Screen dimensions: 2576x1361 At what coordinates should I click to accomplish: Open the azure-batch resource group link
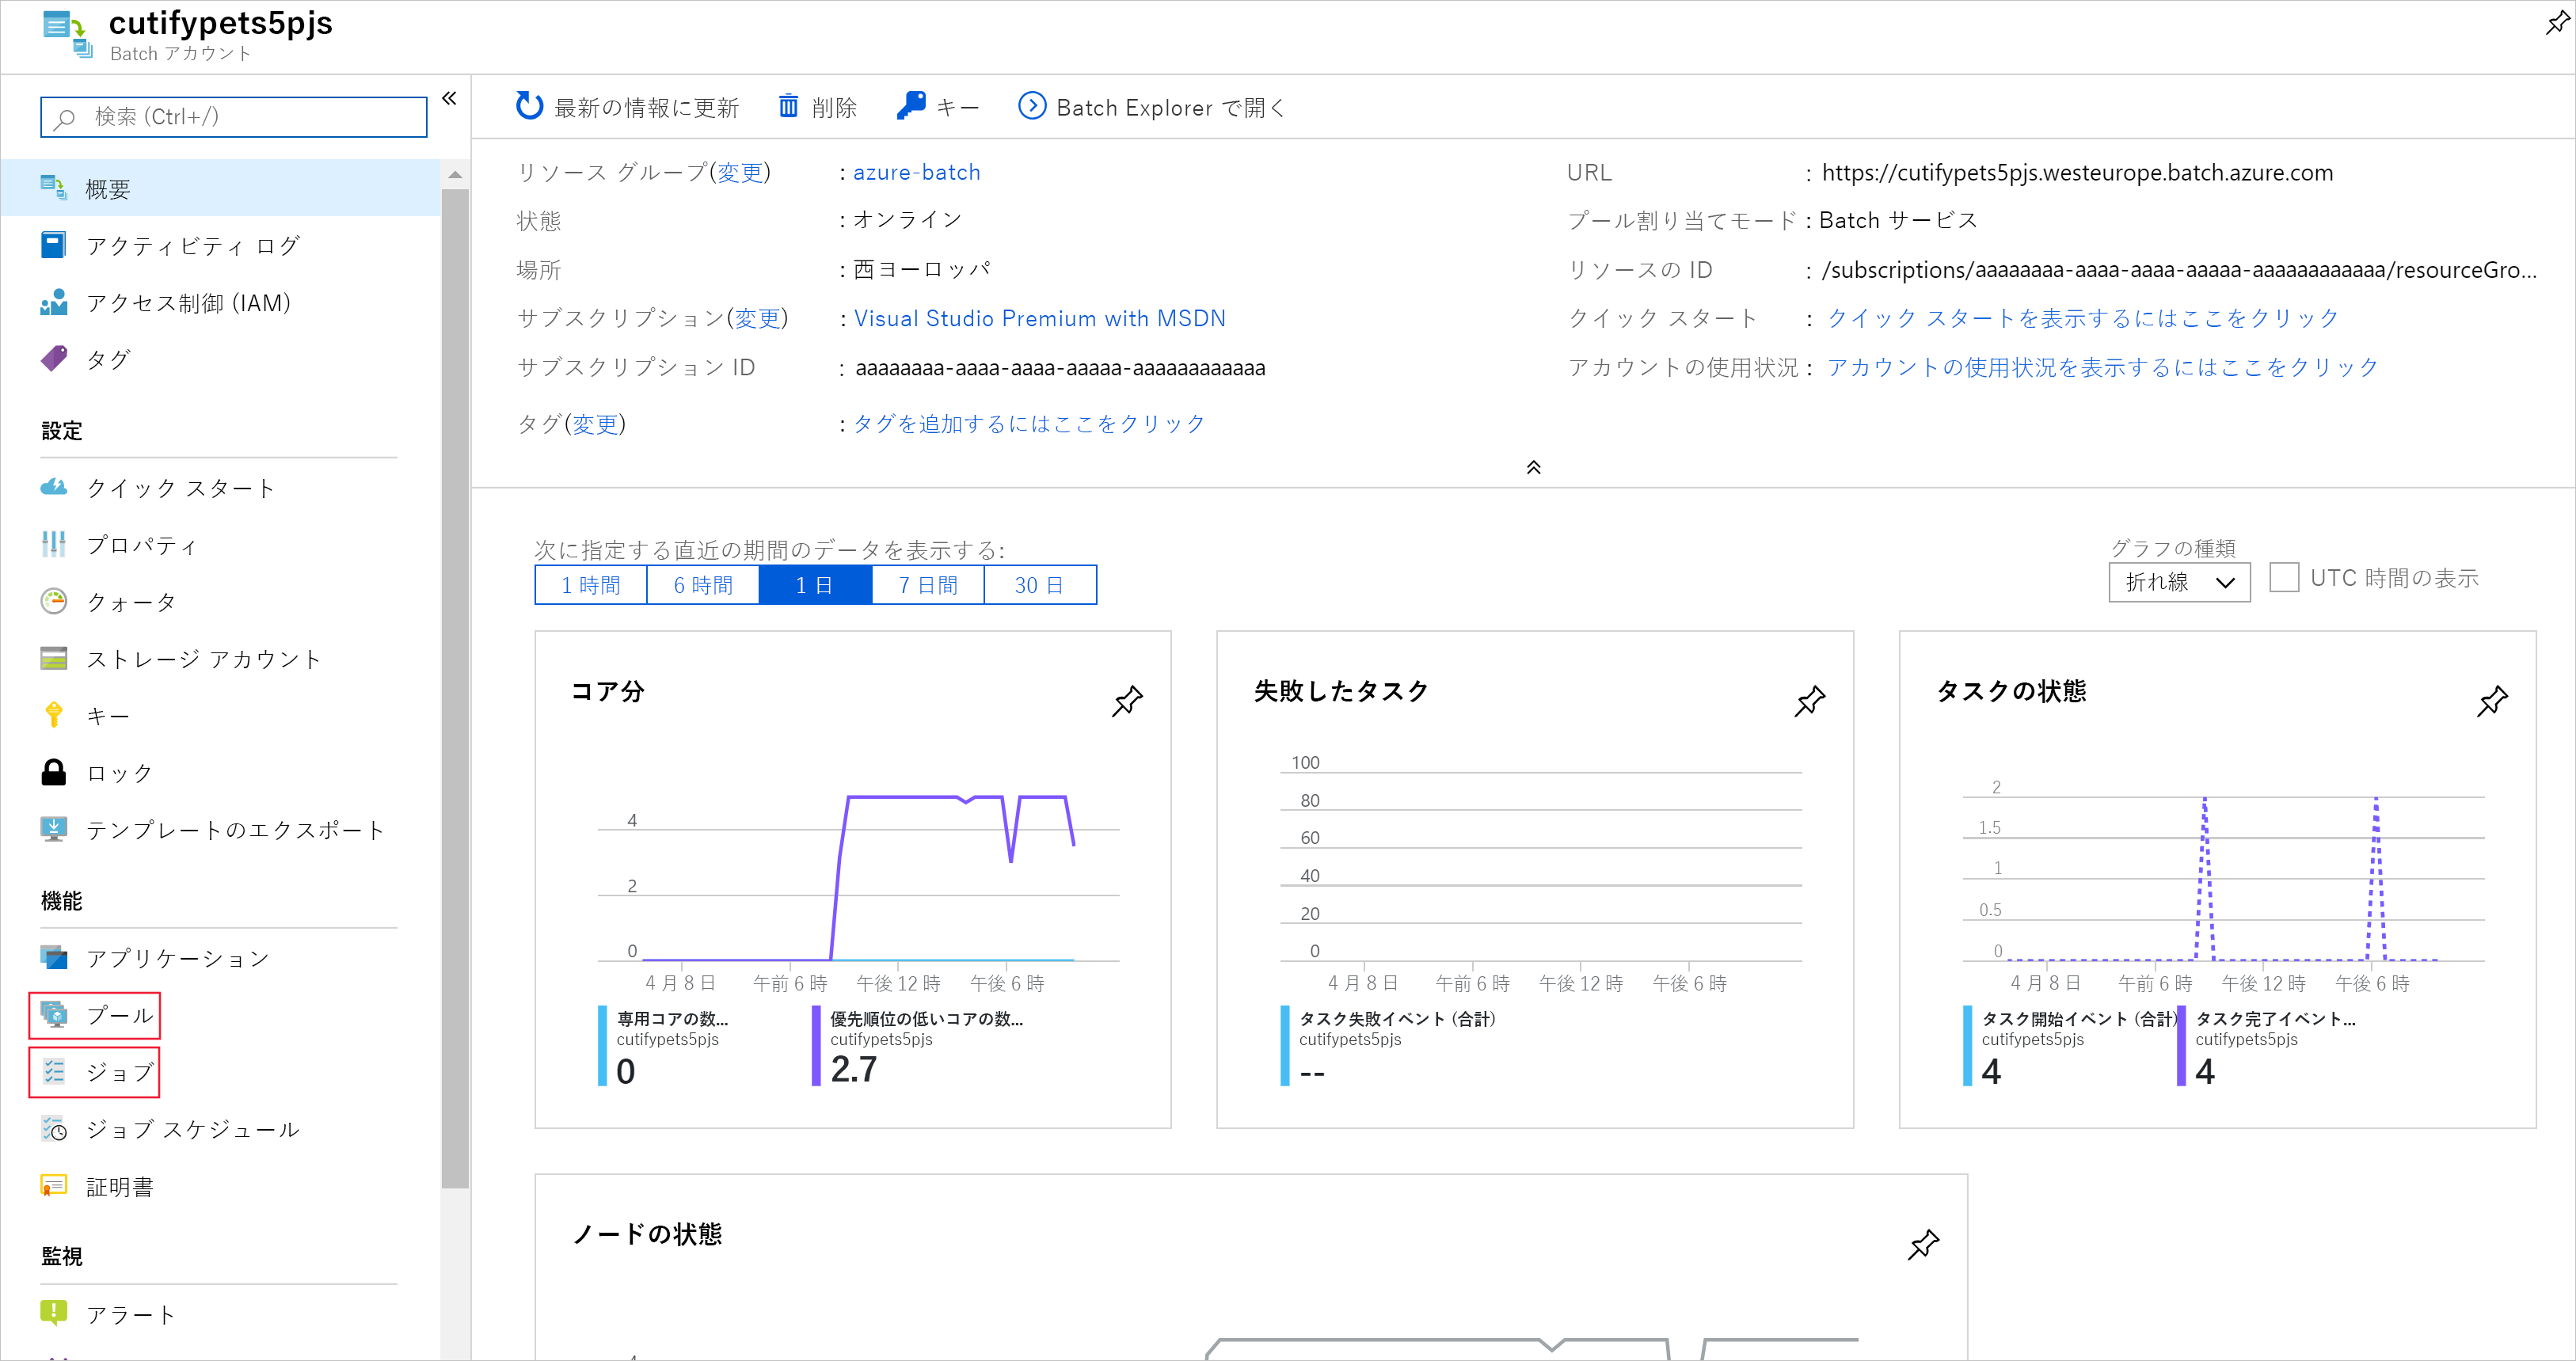(916, 172)
